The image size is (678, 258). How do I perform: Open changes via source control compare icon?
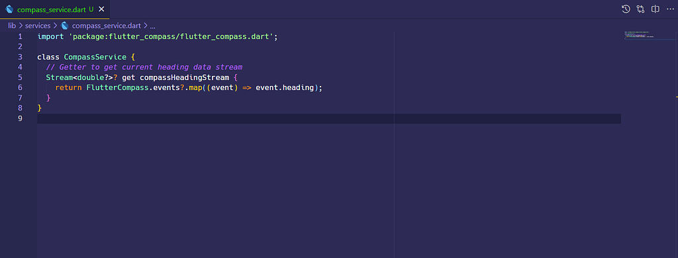640,9
